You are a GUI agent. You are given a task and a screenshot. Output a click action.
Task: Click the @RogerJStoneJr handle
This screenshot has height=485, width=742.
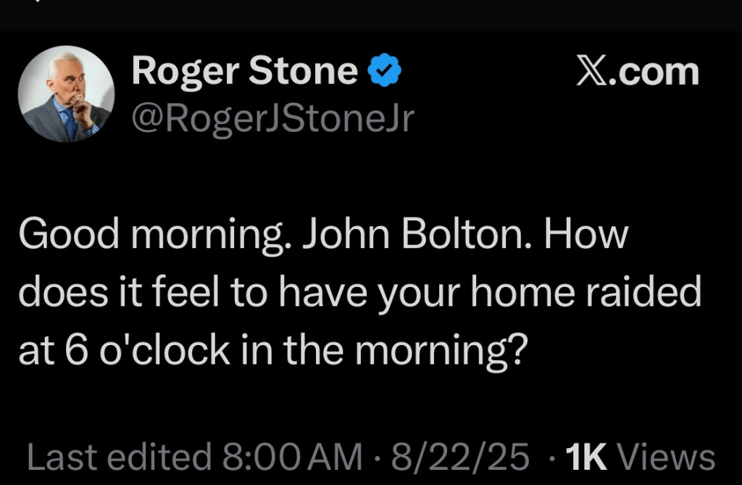click(x=272, y=117)
